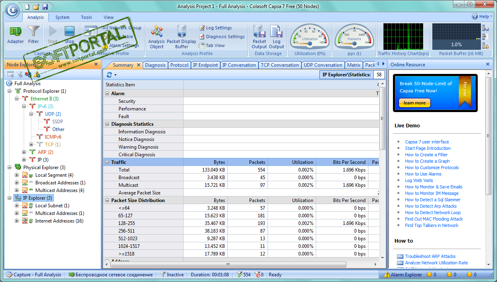Expand the Local Segment (4) node
Viewport: 497px width, 282px height.
point(17,175)
